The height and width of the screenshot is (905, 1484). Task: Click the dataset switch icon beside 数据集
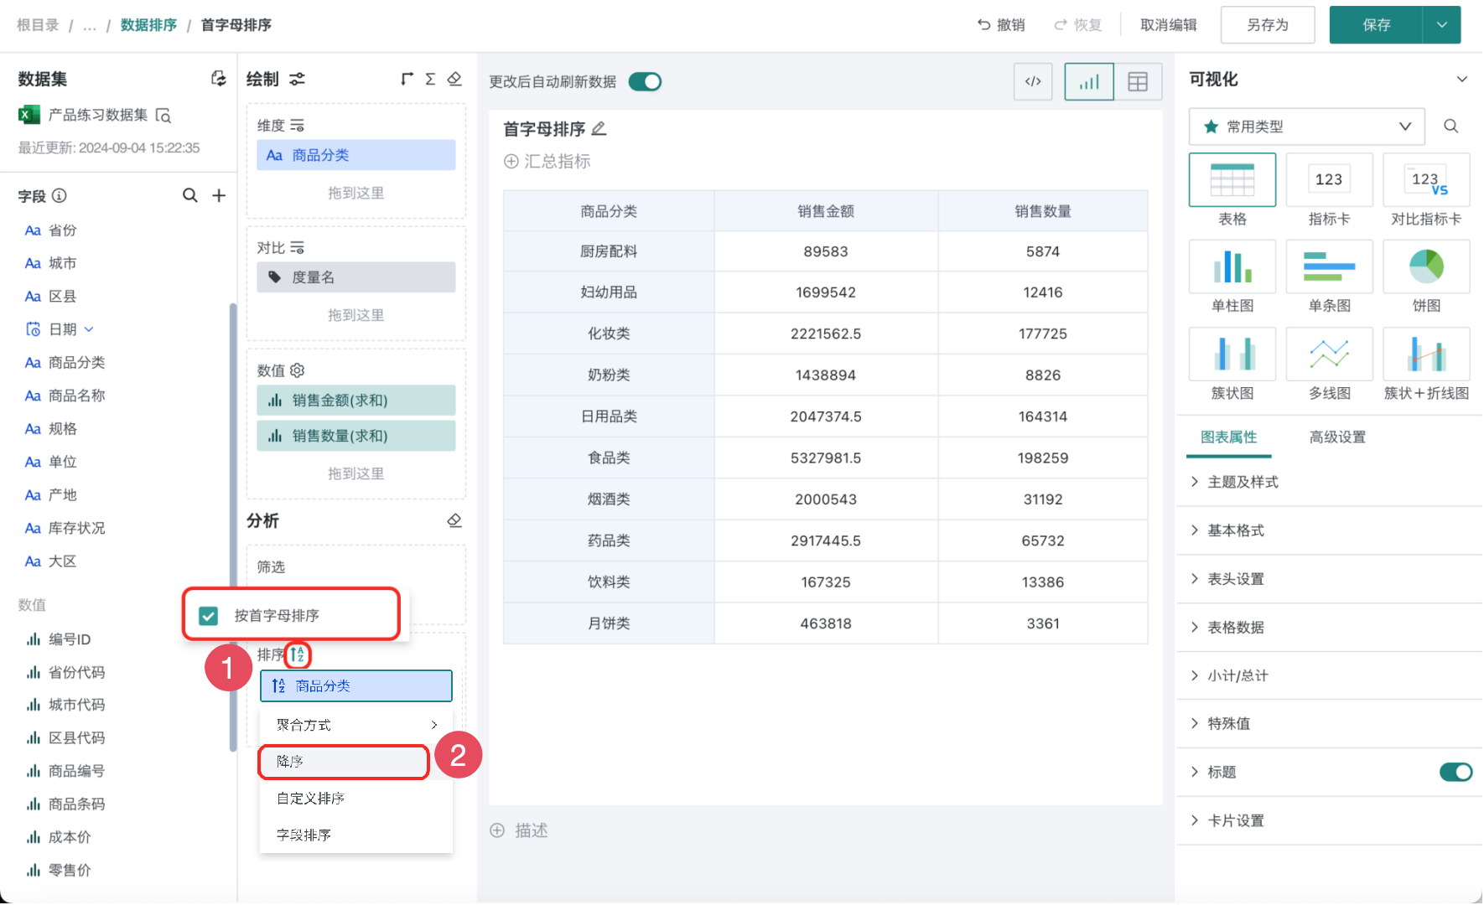pyautogui.click(x=218, y=79)
